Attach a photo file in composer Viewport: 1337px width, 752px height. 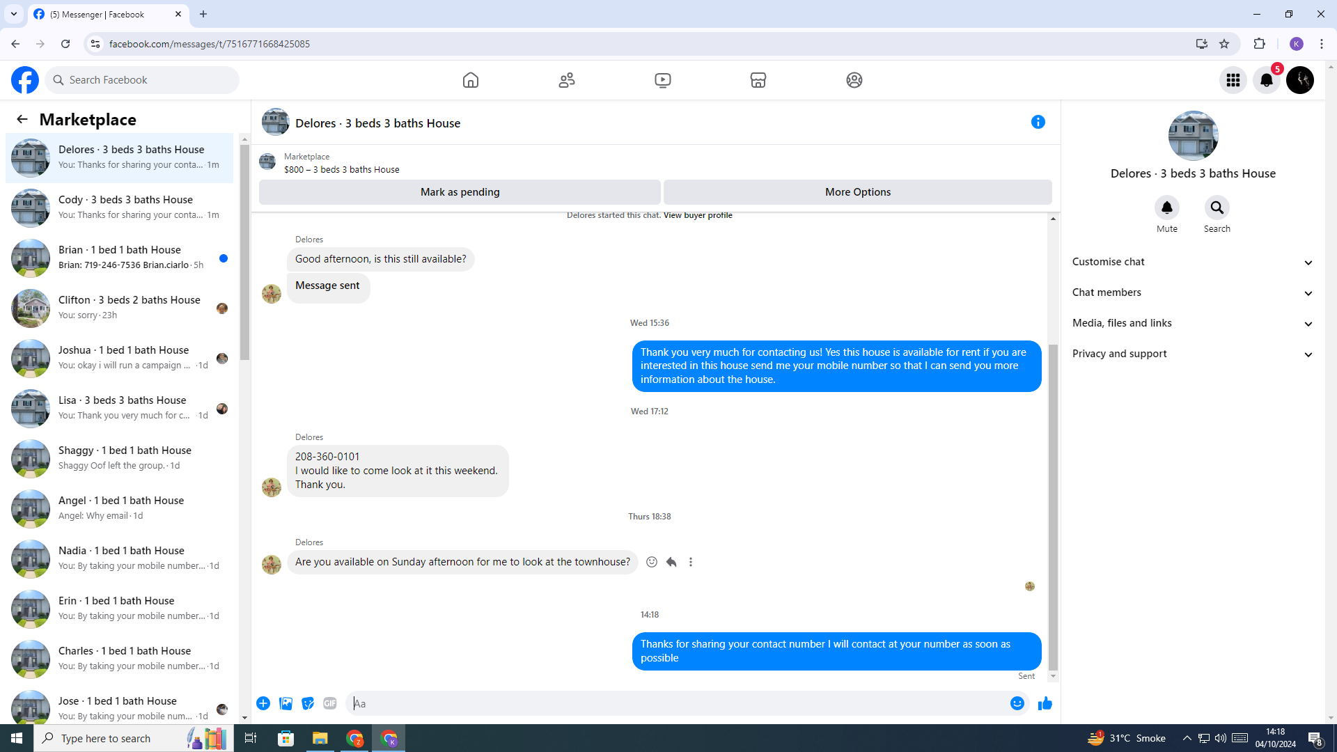pos(286,703)
